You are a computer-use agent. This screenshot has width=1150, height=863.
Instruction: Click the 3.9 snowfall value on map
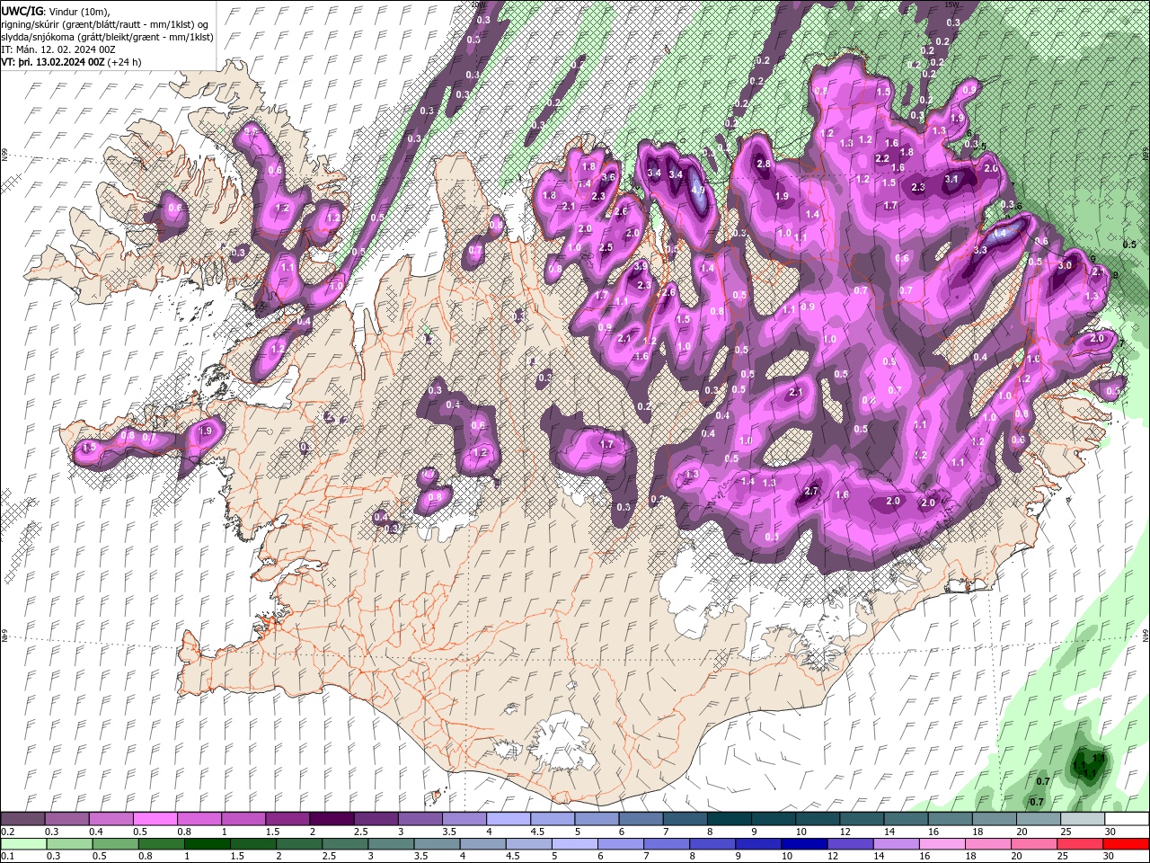(x=641, y=266)
